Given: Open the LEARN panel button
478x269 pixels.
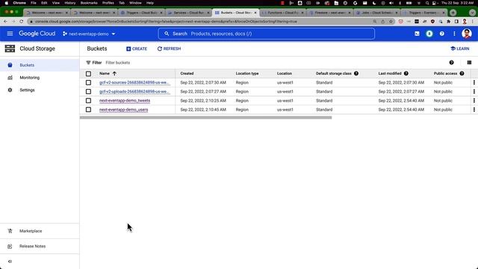Looking at the screenshot, I should (460, 49).
